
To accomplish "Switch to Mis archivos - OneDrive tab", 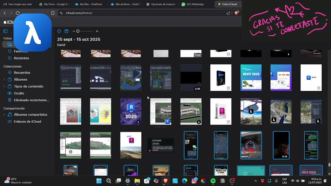I will [x=125, y=4].
